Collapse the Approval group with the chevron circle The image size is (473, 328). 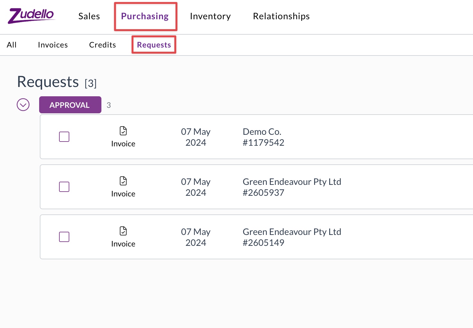[x=23, y=105]
